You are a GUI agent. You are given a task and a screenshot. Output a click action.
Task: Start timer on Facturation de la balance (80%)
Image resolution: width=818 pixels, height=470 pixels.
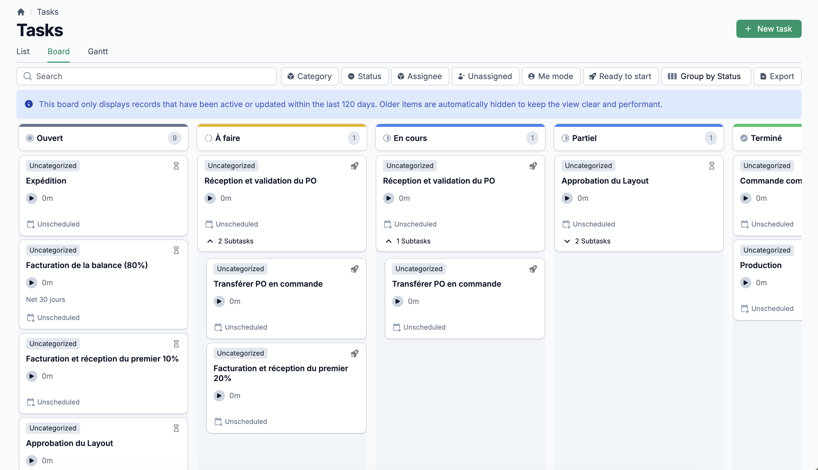tap(32, 283)
